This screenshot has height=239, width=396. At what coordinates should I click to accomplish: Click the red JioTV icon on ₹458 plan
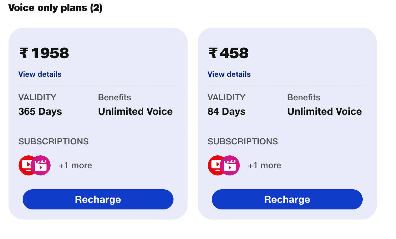214,165
